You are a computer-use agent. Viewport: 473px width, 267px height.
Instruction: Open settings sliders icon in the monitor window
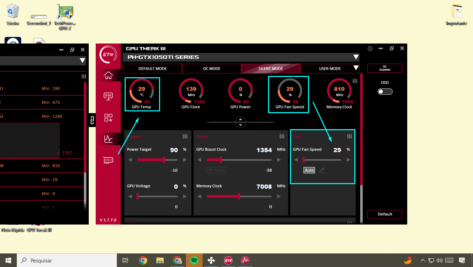84,77
